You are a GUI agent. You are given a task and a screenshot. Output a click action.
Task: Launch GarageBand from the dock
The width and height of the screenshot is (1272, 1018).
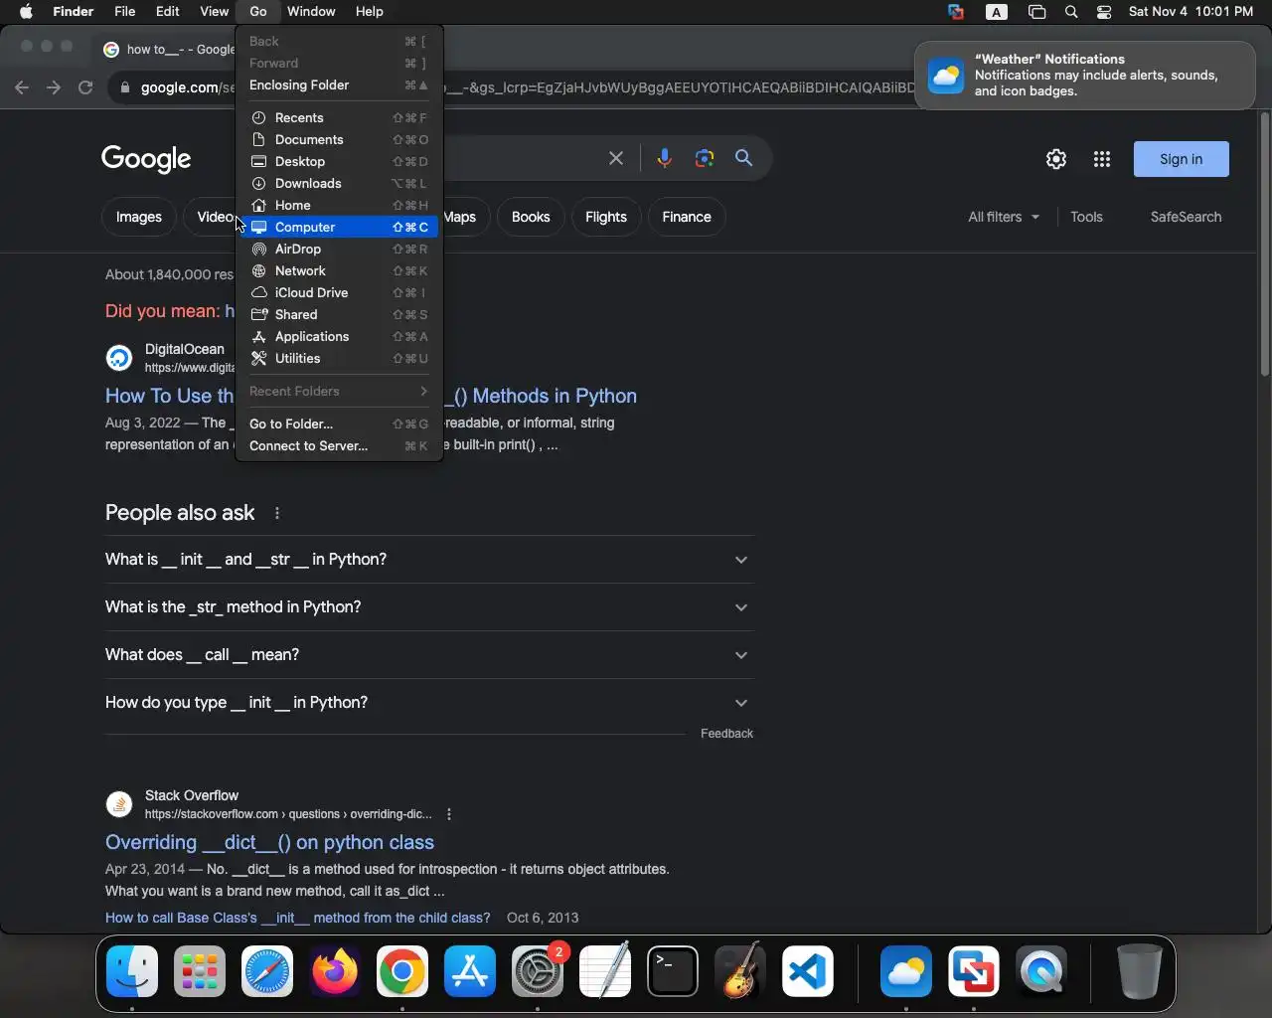click(740, 971)
